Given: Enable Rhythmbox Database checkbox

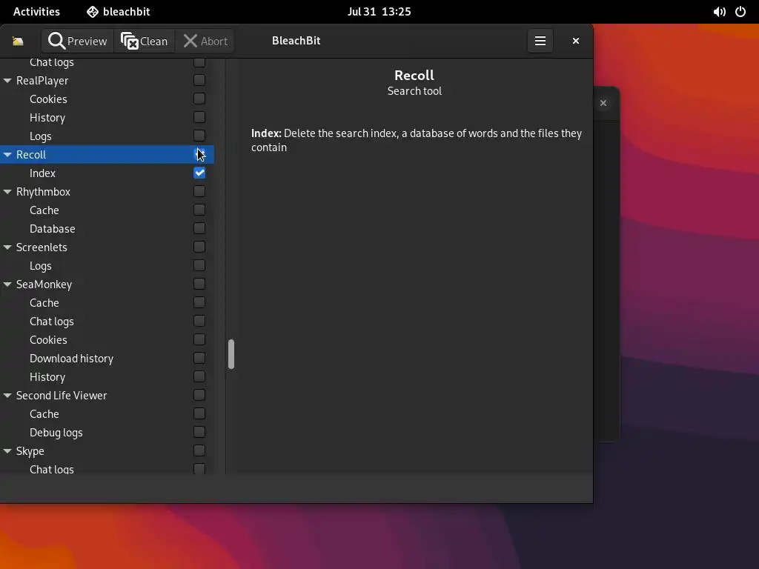Looking at the screenshot, I should tap(199, 228).
